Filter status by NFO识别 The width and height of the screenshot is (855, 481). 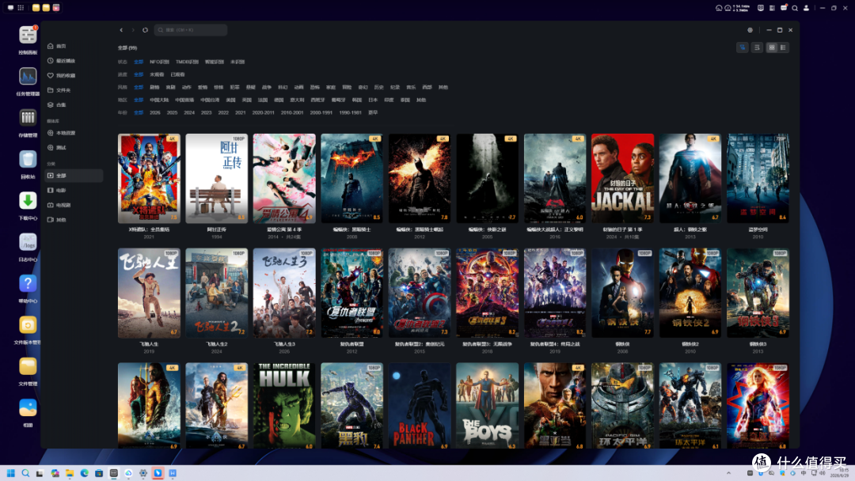(159, 62)
